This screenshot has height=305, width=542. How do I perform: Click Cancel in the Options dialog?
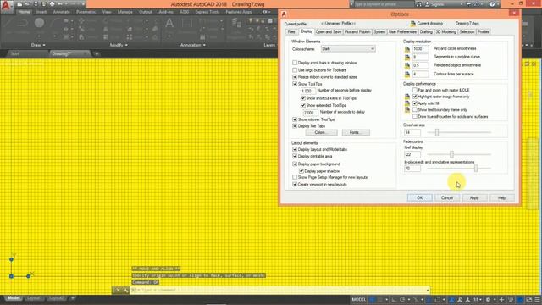[447, 197]
